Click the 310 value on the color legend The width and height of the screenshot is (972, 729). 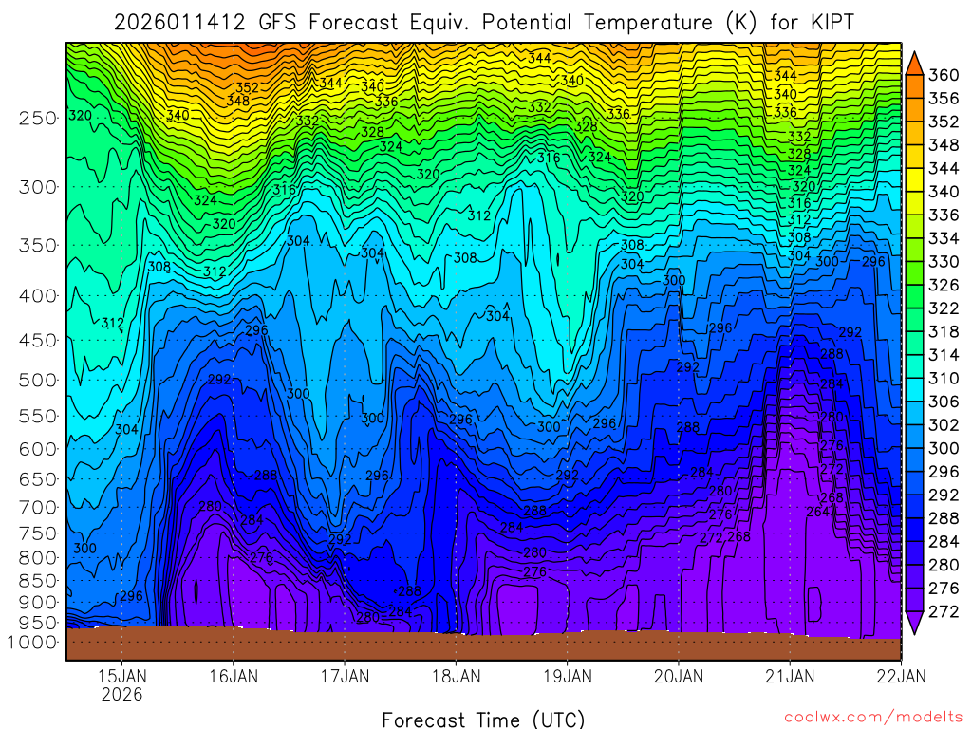click(944, 379)
